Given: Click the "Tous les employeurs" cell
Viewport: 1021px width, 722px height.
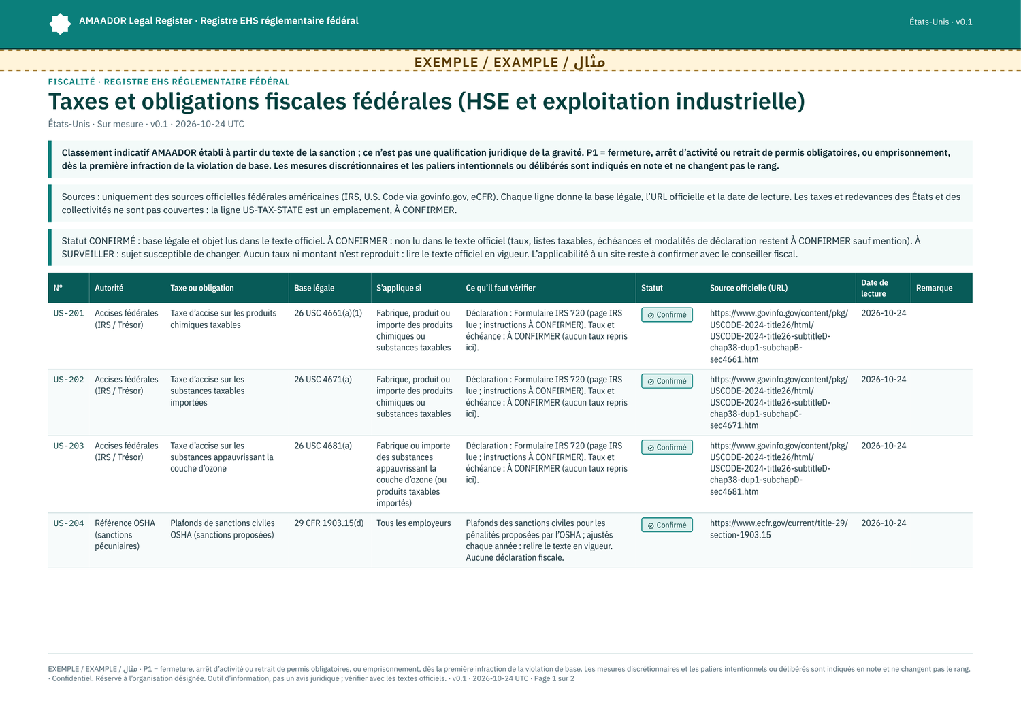Looking at the screenshot, I should point(414,523).
